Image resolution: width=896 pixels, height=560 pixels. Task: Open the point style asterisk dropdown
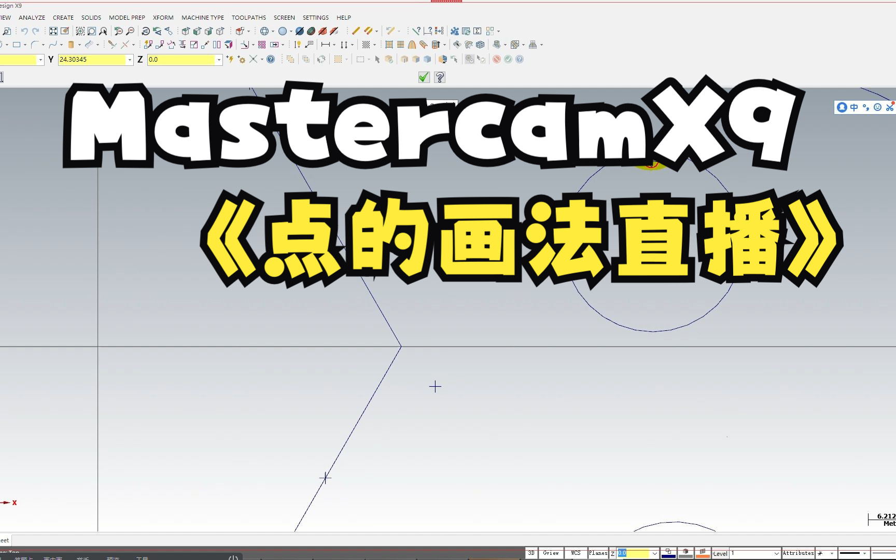832,553
